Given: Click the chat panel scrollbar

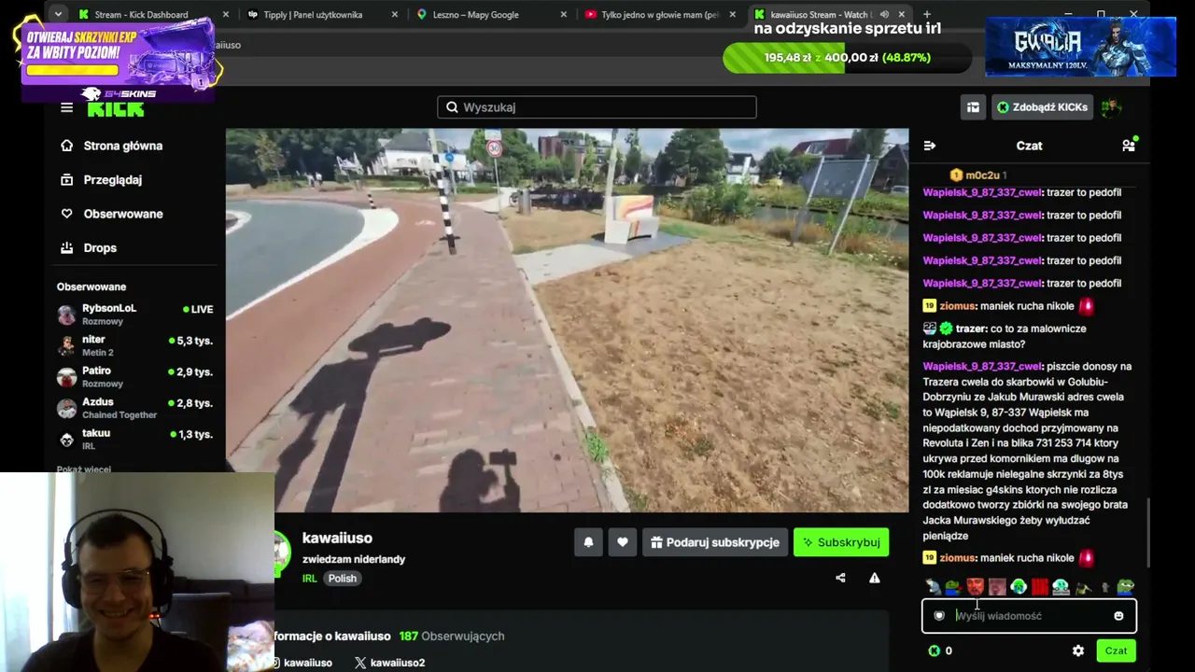Looking at the screenshot, I should click(1148, 532).
